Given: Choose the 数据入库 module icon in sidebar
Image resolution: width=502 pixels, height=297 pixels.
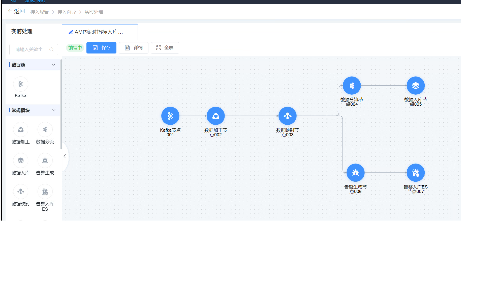Looking at the screenshot, I should (x=21, y=160).
